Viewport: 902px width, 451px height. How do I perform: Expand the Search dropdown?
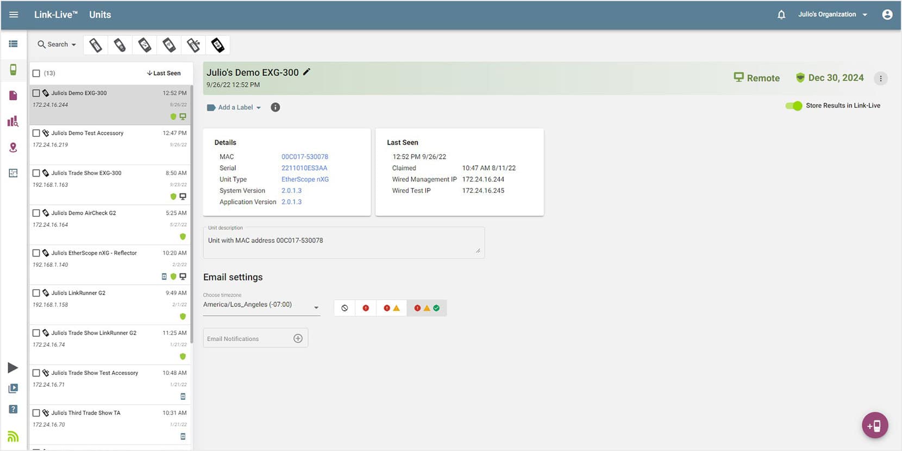(x=57, y=45)
